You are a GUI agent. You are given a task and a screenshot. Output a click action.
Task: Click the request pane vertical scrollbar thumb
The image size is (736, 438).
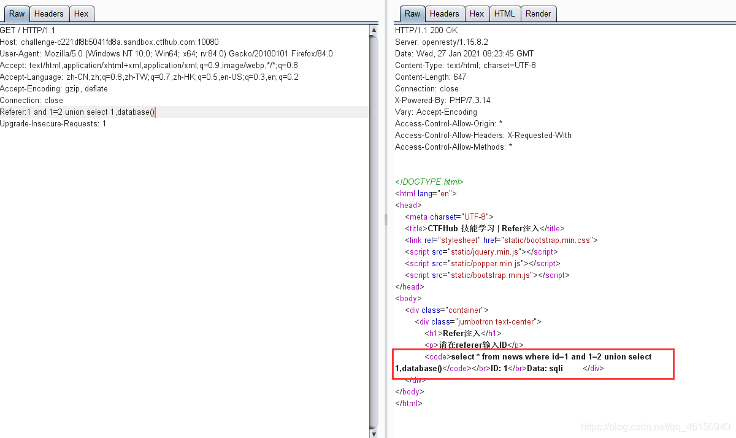click(374, 231)
